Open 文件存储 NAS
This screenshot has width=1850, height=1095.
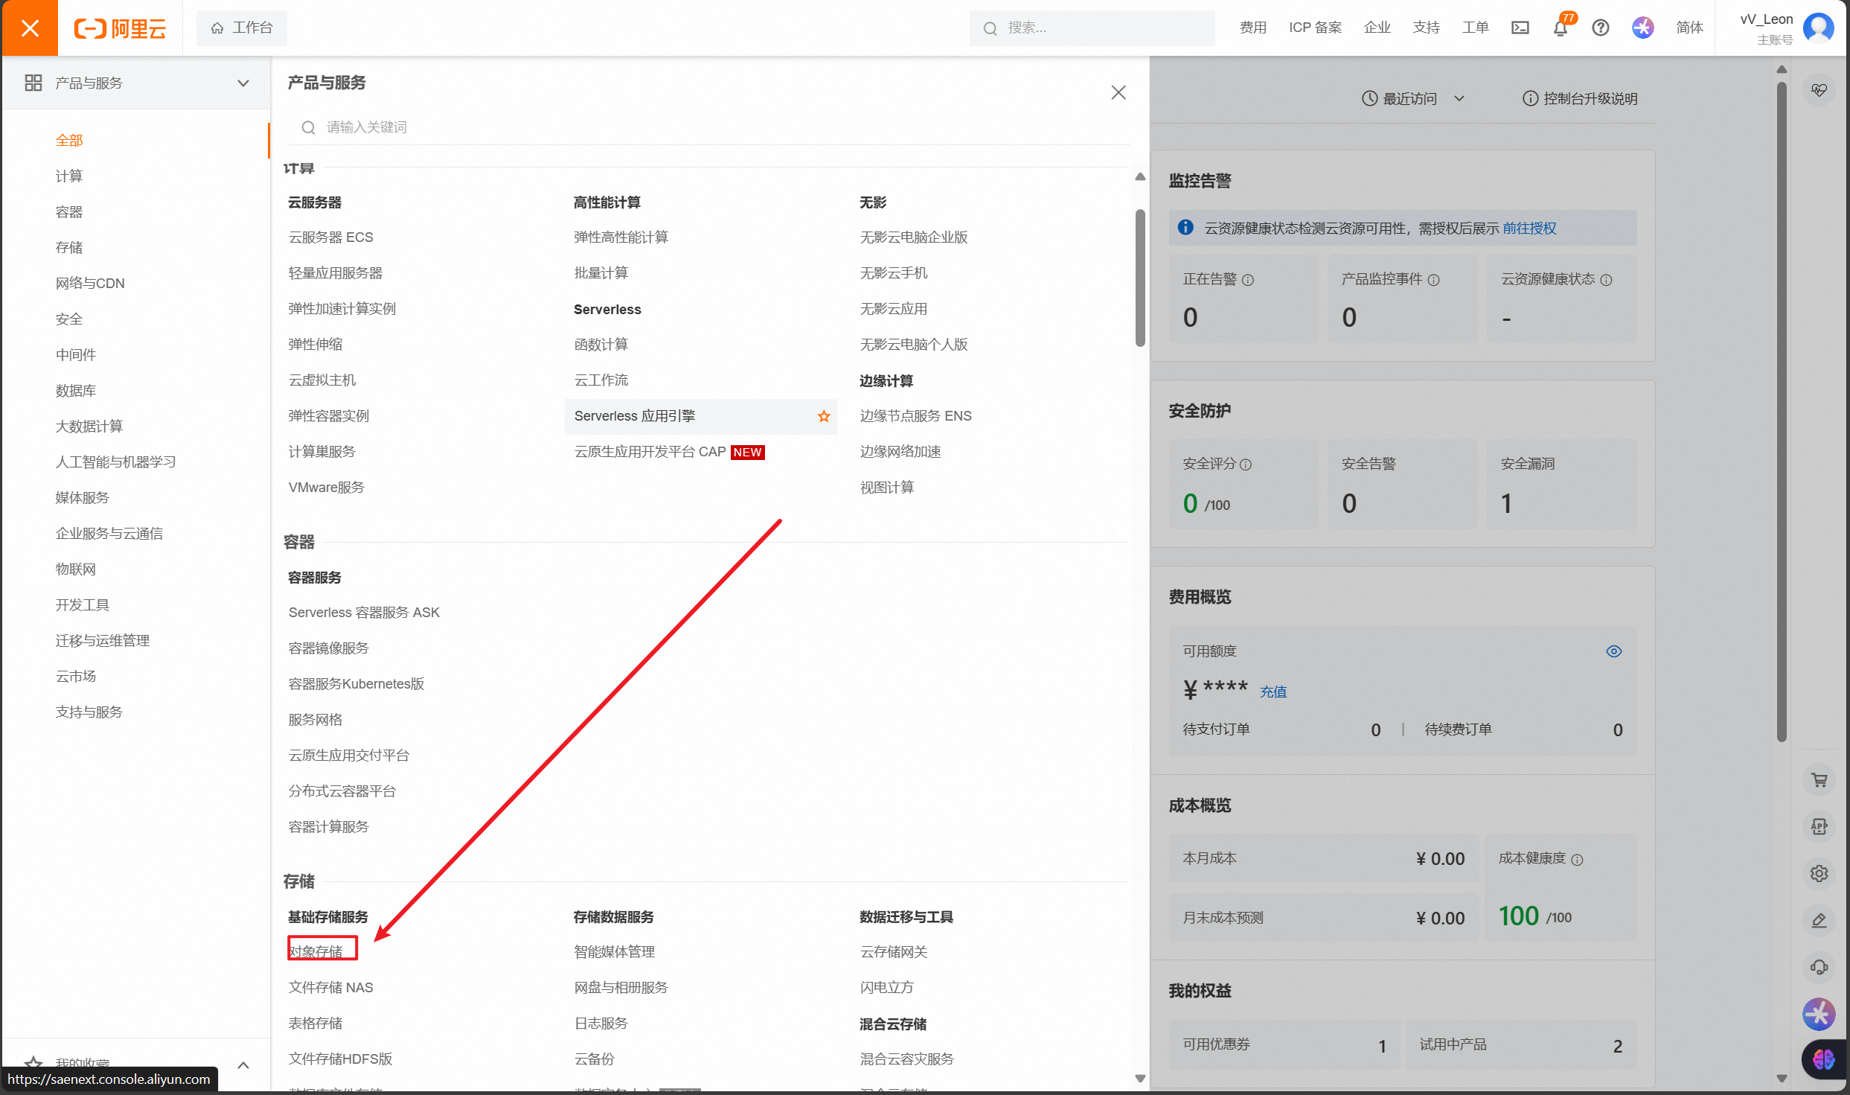(x=331, y=987)
